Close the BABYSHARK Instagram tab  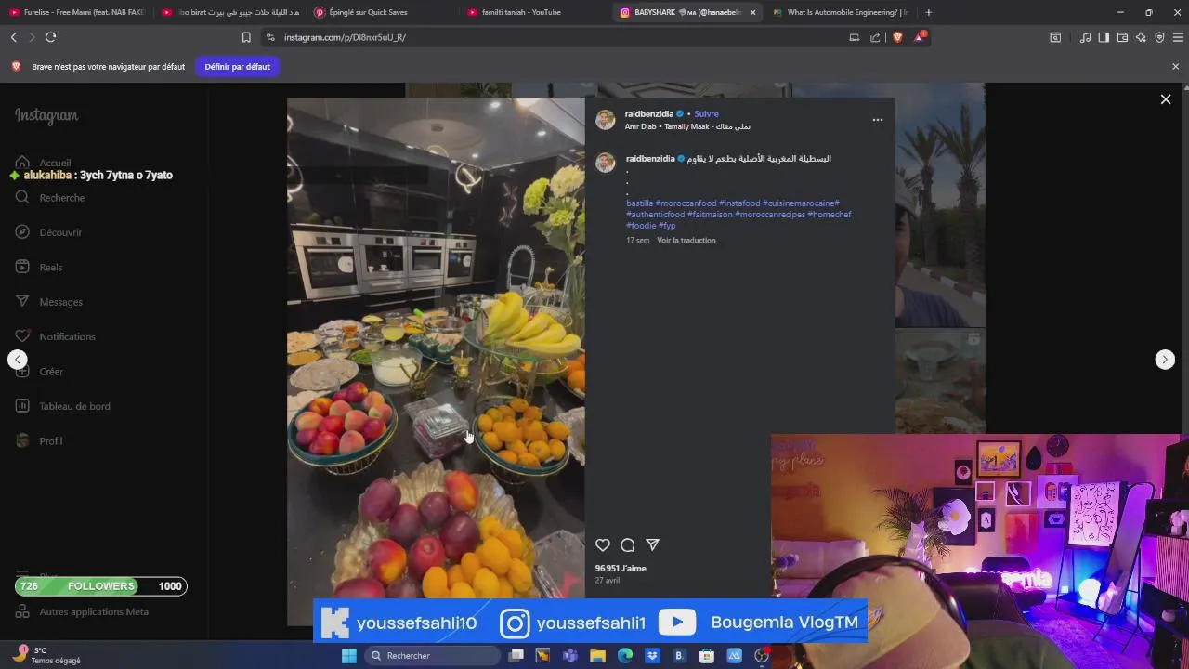pos(752,12)
